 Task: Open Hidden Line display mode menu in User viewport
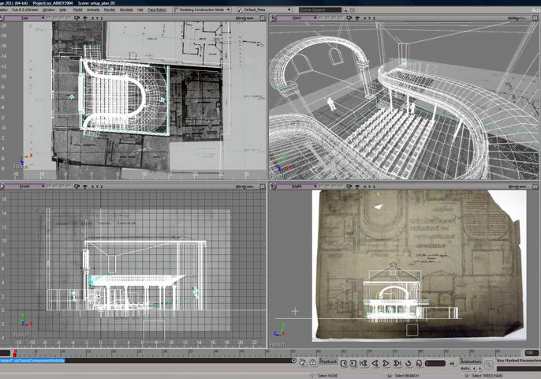517,18
